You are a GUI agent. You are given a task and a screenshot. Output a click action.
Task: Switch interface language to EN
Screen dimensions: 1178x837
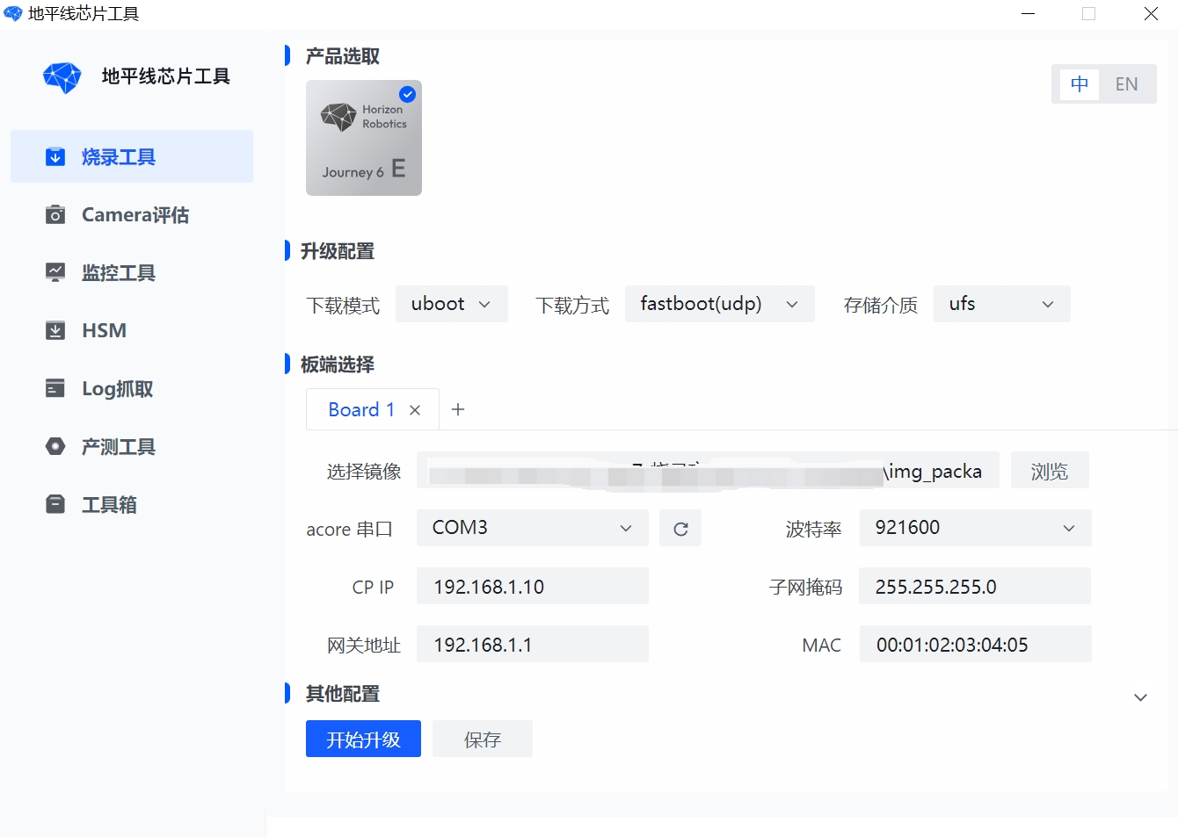point(1126,84)
